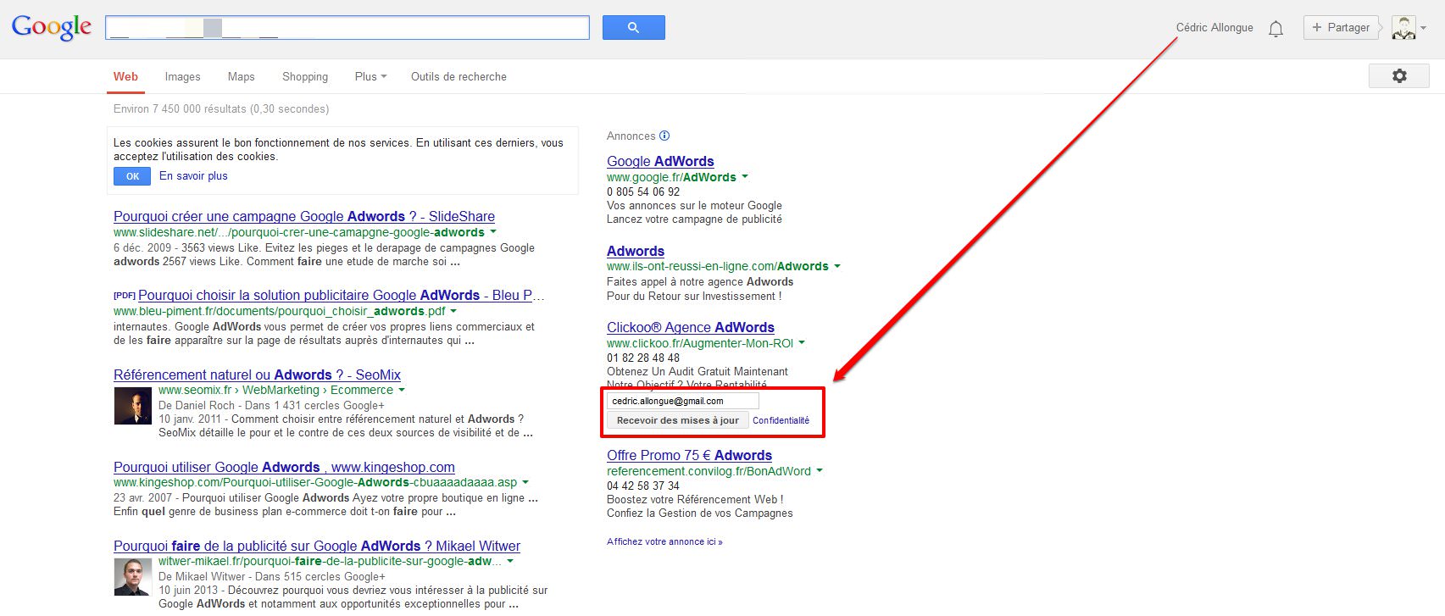
Task: Open the Adwords ils-ont-reussi-en-ligne ad
Action: (636, 251)
